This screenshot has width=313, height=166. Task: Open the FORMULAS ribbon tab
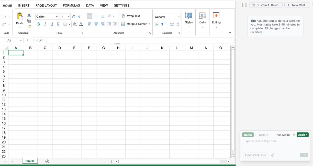coord(71,5)
